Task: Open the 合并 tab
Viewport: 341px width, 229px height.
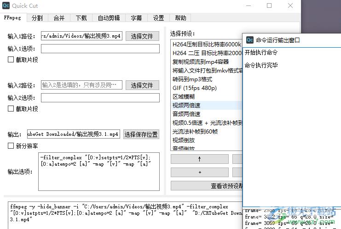Action: 59,18
